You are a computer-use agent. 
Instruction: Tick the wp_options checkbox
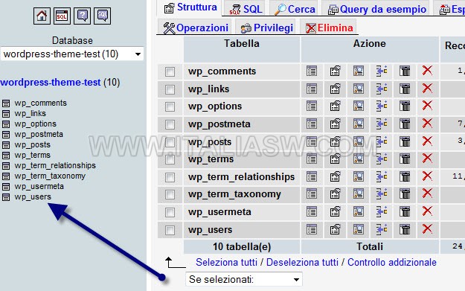[x=170, y=106]
